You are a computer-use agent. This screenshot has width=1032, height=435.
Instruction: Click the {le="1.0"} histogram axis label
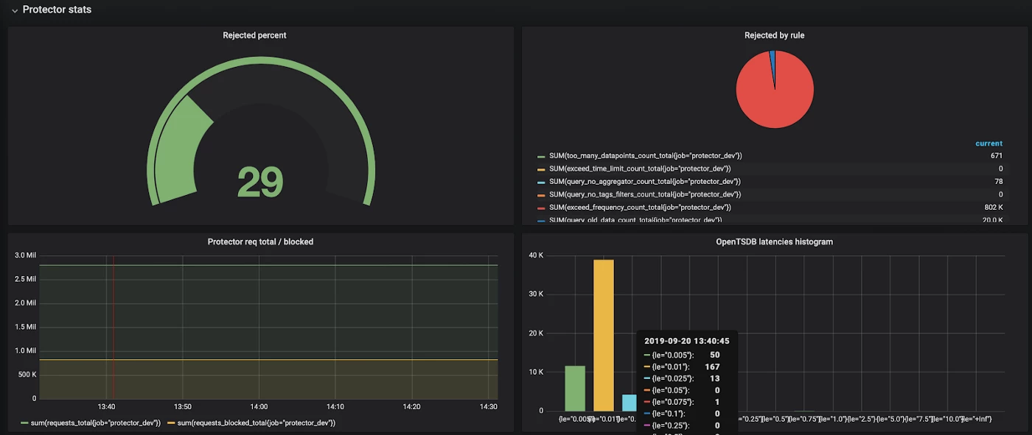831,419
